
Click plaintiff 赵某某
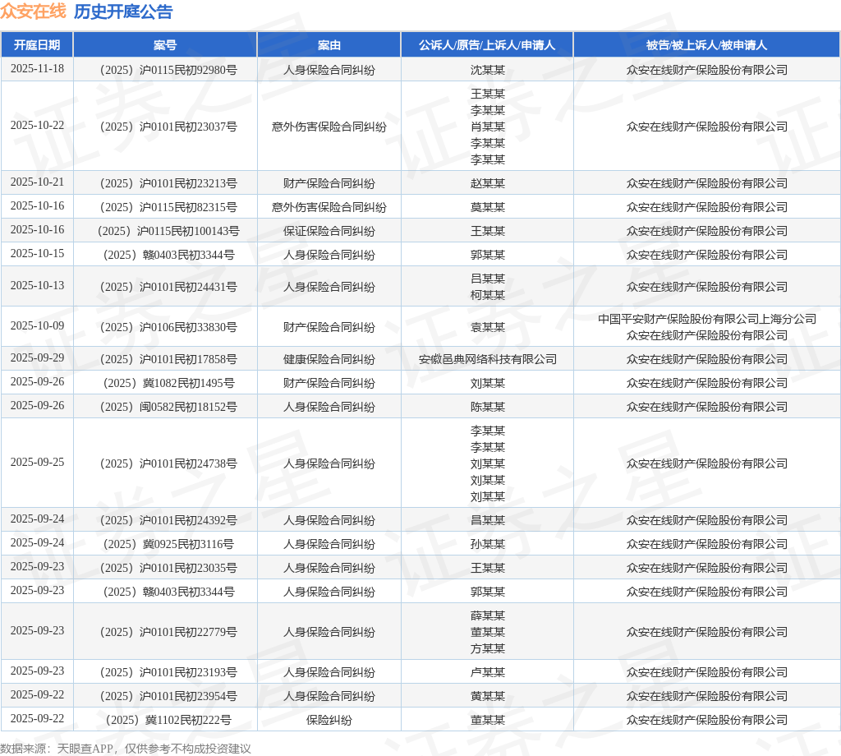(x=488, y=183)
